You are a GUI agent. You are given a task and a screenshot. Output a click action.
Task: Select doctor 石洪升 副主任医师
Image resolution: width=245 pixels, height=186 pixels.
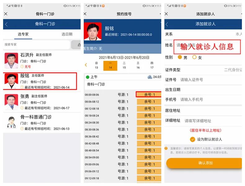coord(42,60)
